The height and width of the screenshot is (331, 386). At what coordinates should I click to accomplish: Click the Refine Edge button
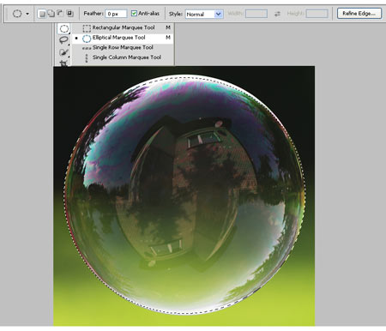pos(359,14)
